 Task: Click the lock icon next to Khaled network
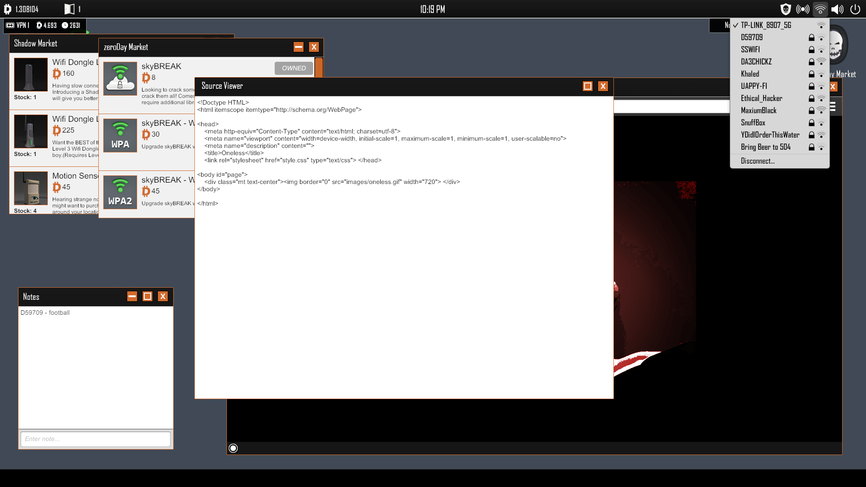[811, 74]
